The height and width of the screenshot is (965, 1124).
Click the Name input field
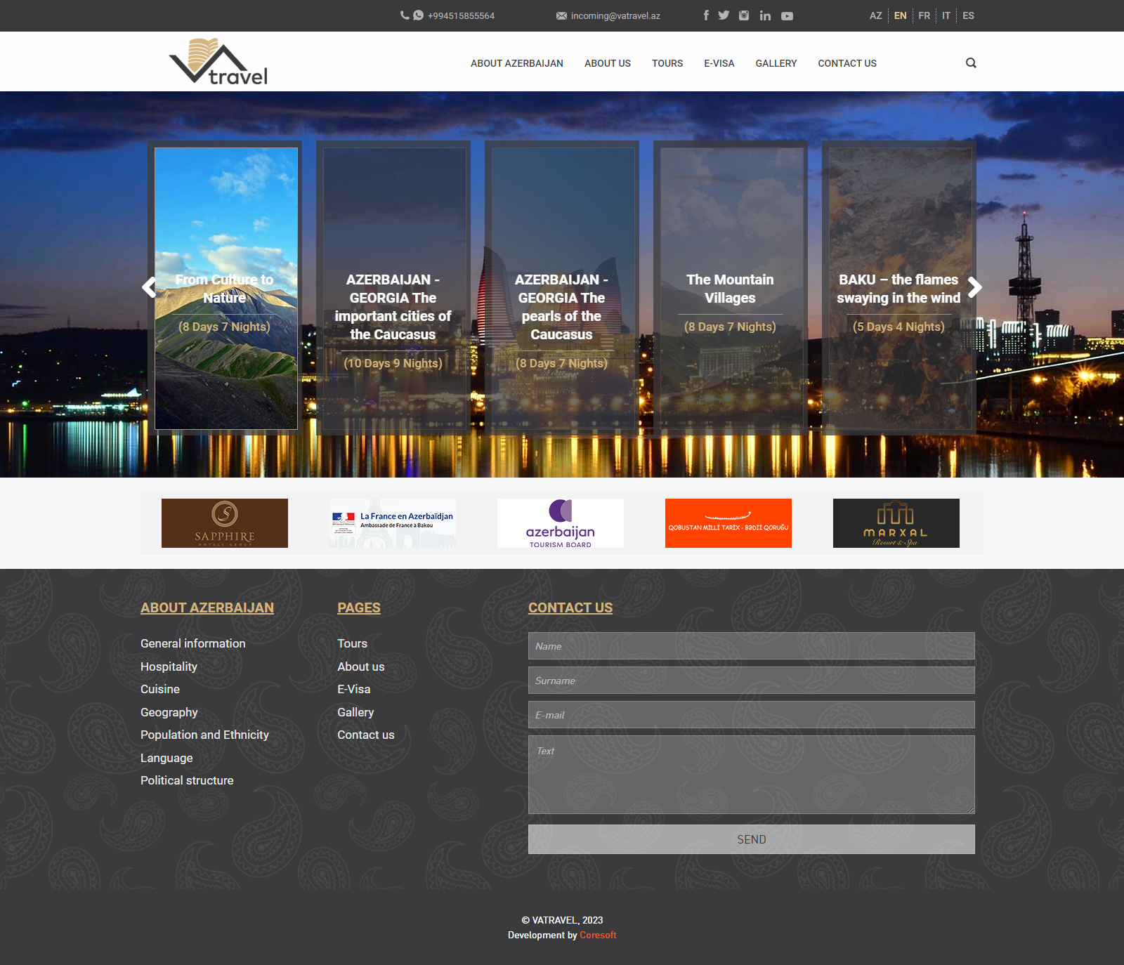pos(751,646)
